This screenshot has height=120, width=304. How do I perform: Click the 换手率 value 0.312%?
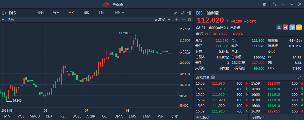tap(295, 46)
